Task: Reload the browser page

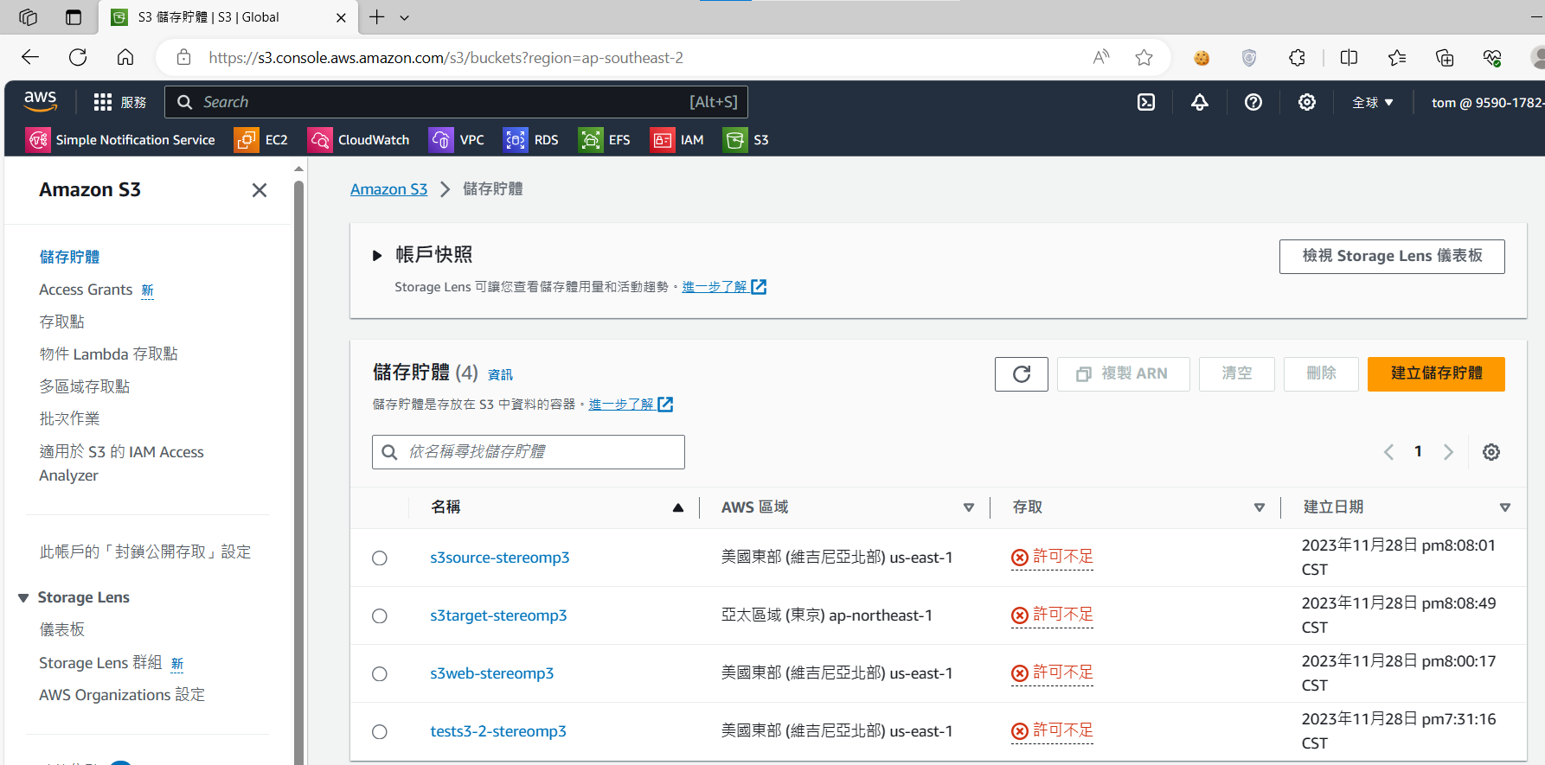Action: pos(78,57)
